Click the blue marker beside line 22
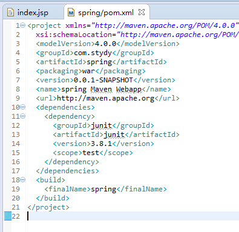 click(8, 216)
